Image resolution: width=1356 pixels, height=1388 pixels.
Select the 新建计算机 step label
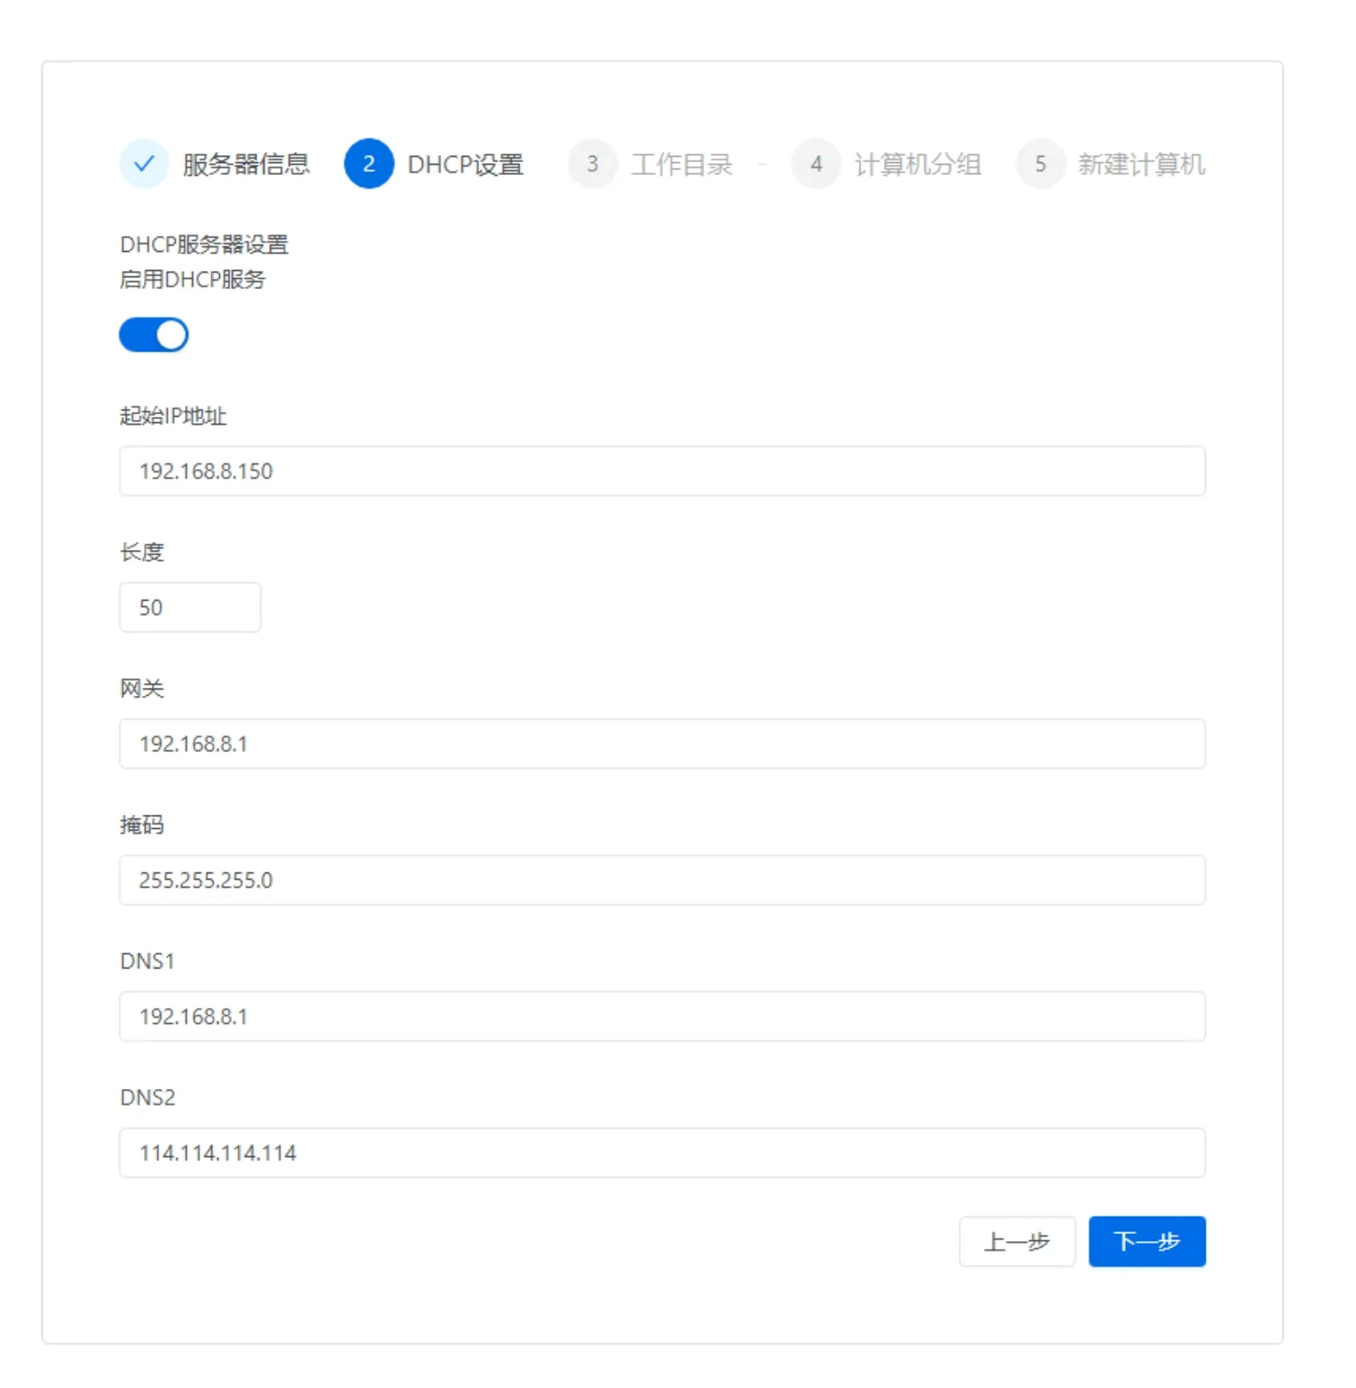pos(1140,164)
